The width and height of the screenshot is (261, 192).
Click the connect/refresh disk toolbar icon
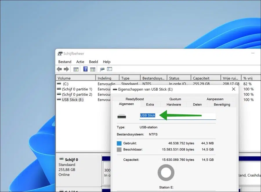pyautogui.click(x=102, y=69)
